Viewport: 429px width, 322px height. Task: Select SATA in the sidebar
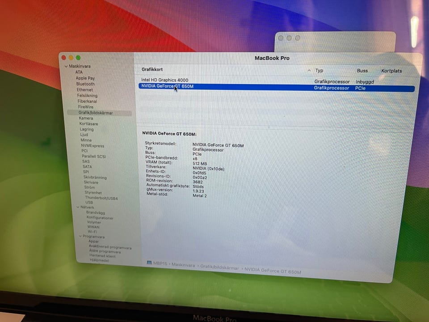pos(87,166)
